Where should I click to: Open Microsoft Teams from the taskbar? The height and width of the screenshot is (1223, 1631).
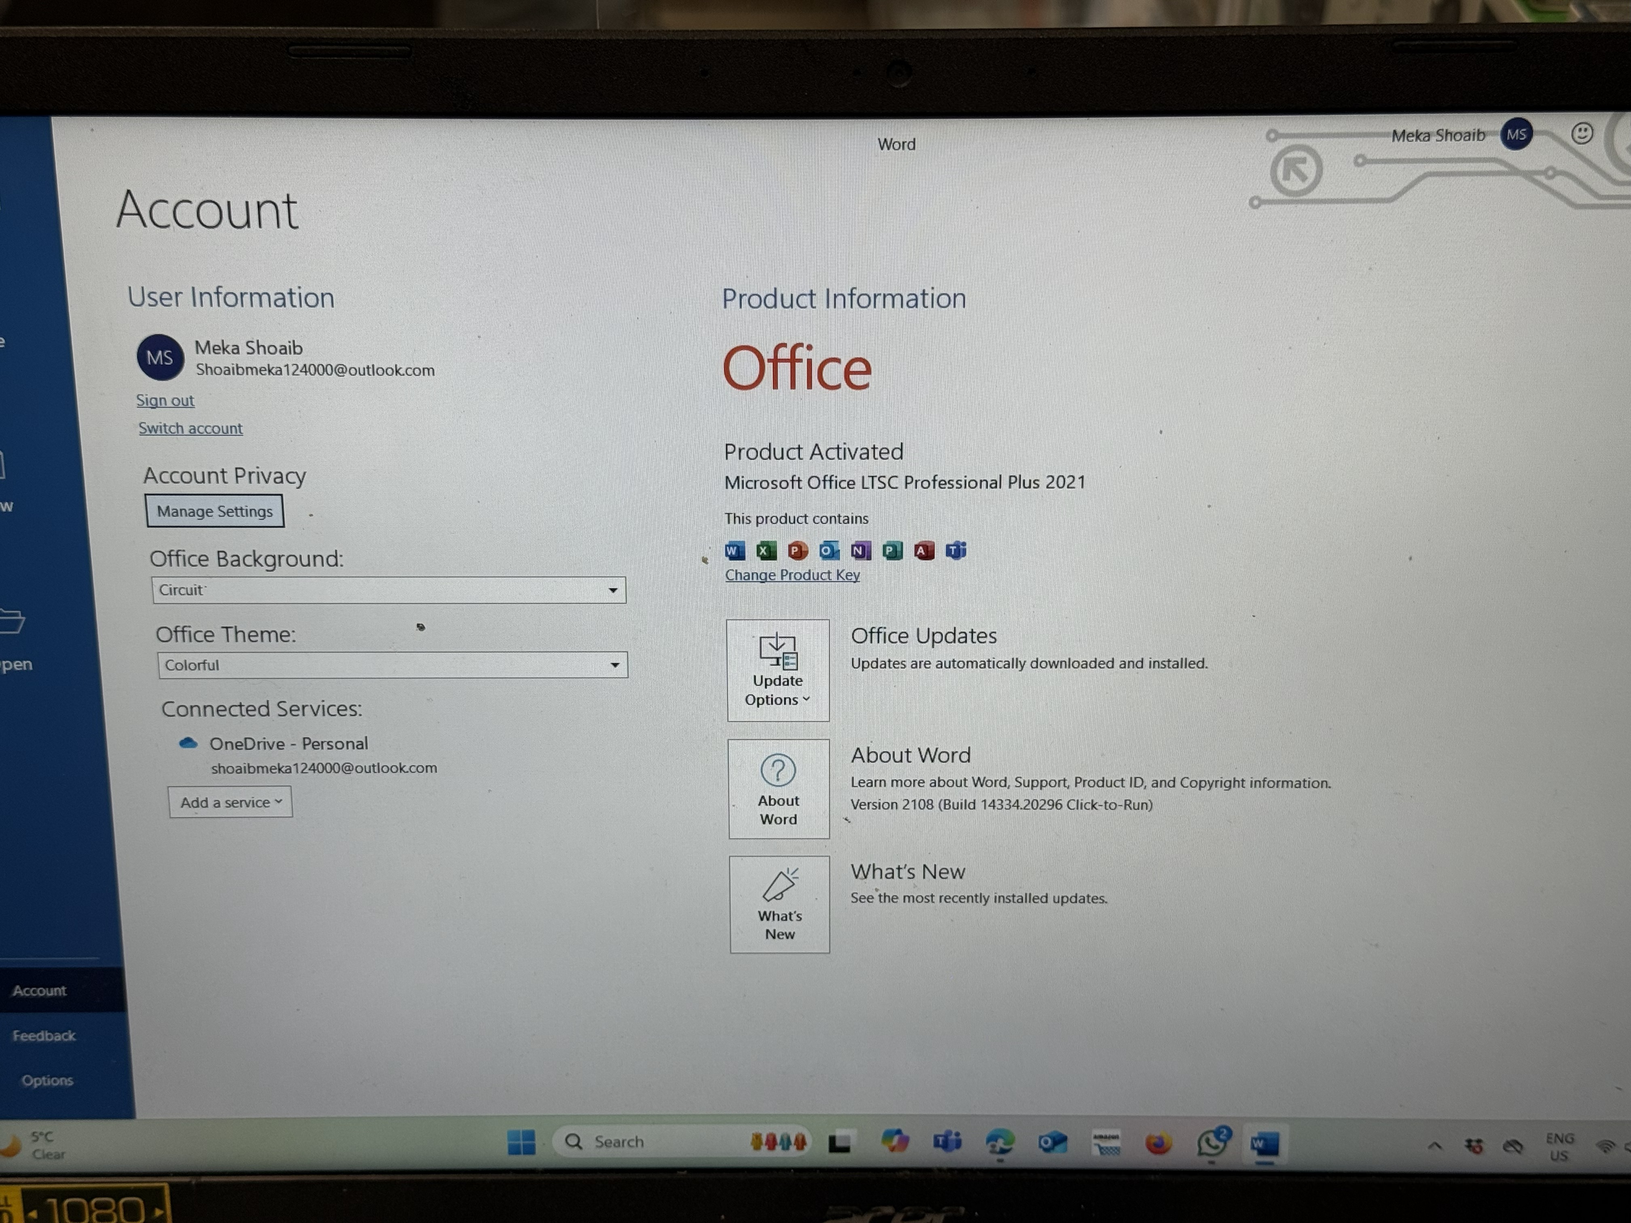click(947, 1142)
